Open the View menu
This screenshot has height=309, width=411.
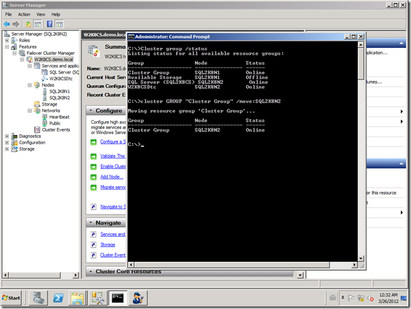[41, 15]
